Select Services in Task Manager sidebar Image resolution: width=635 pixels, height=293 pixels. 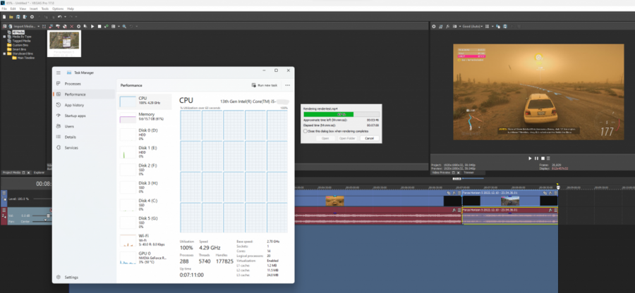pos(84,148)
